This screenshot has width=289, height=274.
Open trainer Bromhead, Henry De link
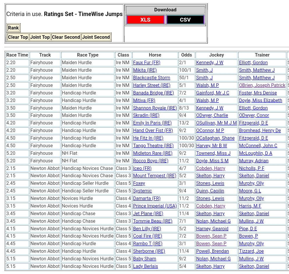coord(260,131)
